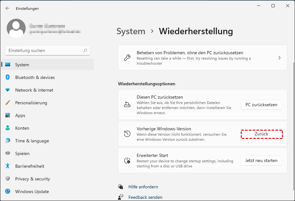Screen dimensions: 295x201
Task: Click the wrench troubleshooter icon
Action: (x=127, y=58)
